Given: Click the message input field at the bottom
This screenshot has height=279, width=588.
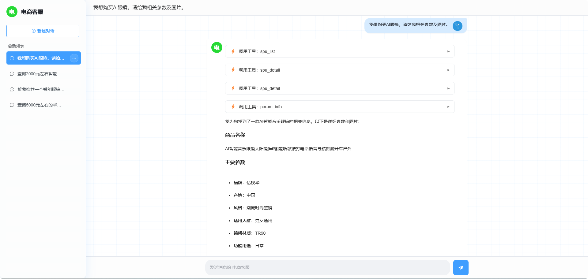Looking at the screenshot, I should pos(327,267).
